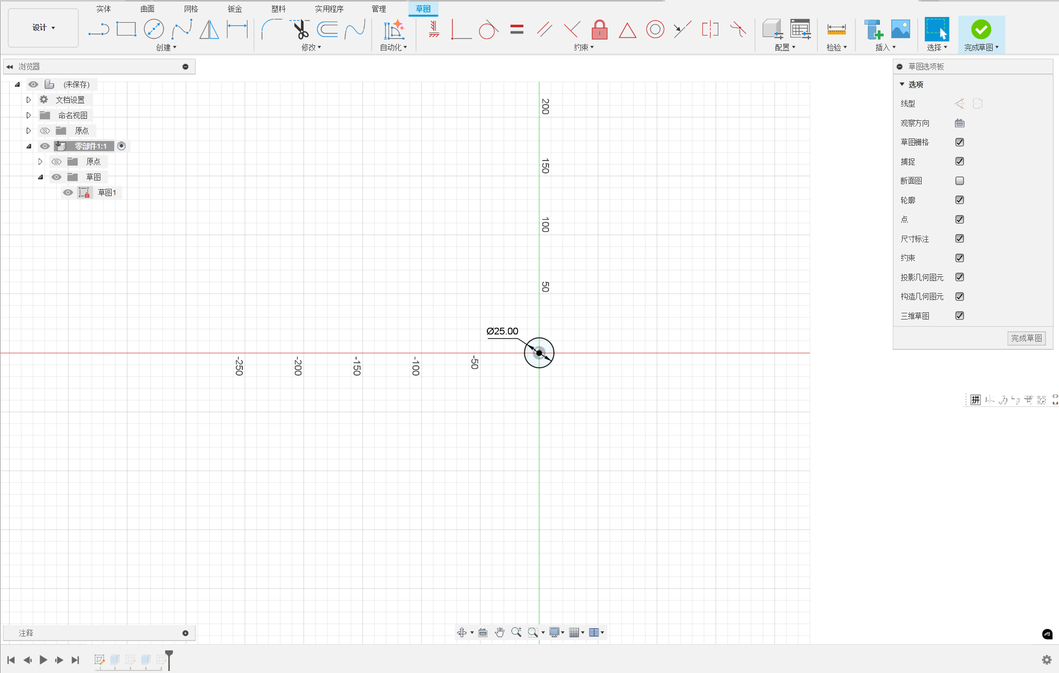
Task: Expand the 命名视图 tree node
Action: click(29, 115)
